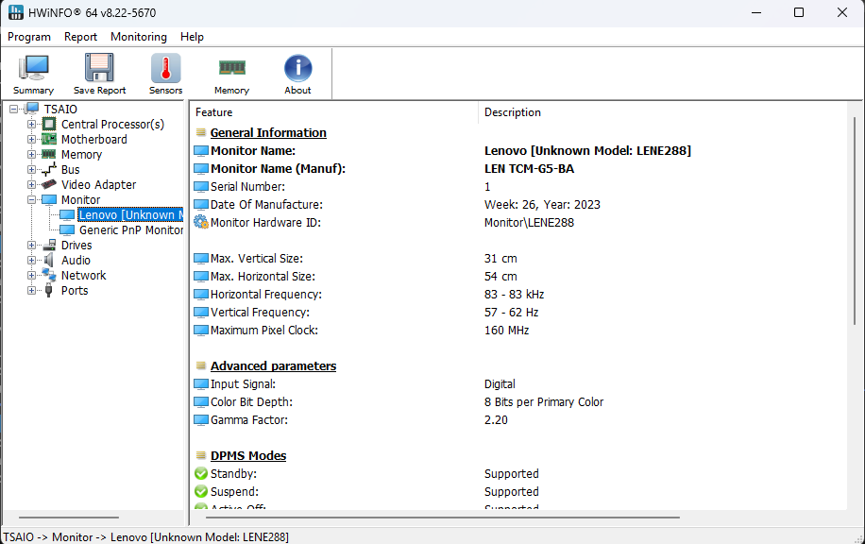Expand the Motherboard node
The image size is (865, 544).
click(x=31, y=139)
